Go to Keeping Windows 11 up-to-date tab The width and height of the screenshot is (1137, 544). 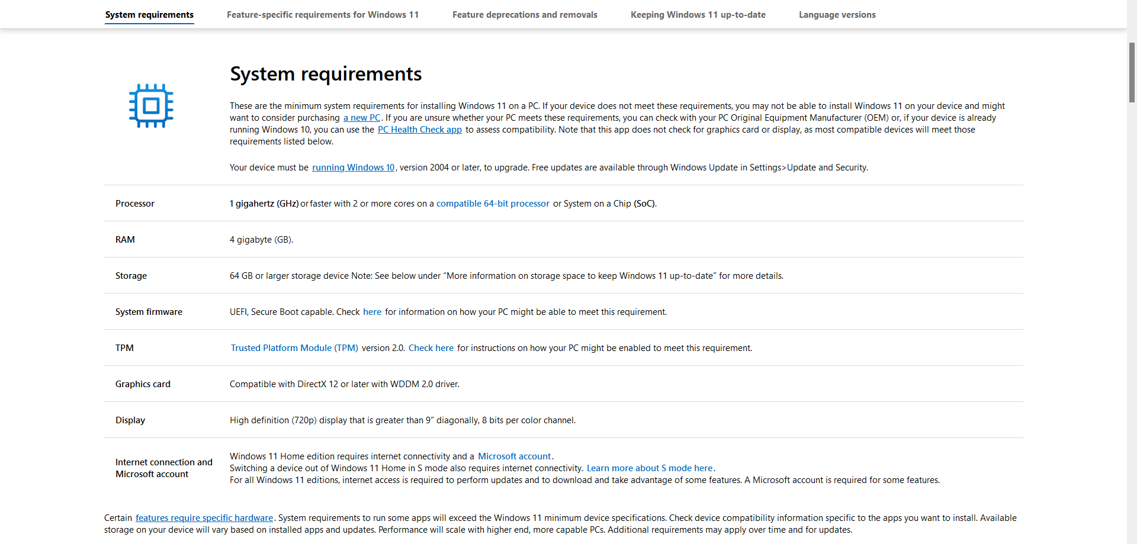point(698,15)
